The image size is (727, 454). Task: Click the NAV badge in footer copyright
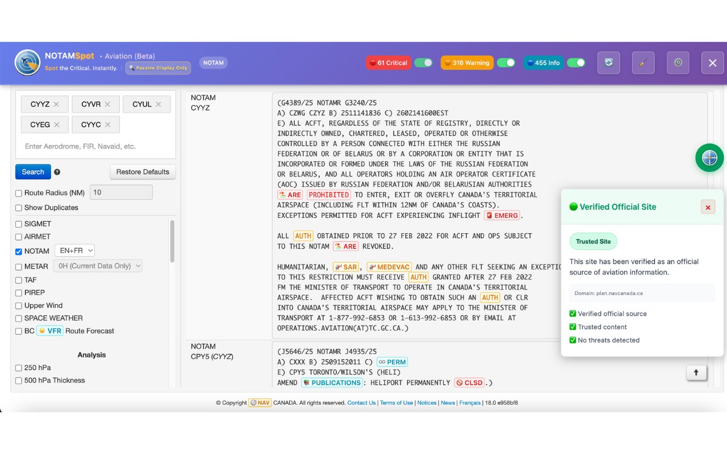tap(260, 403)
